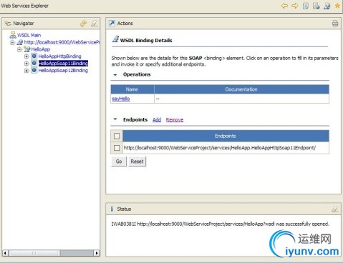
Task: Click the Navigator refresh icon
Action: pos(83,24)
